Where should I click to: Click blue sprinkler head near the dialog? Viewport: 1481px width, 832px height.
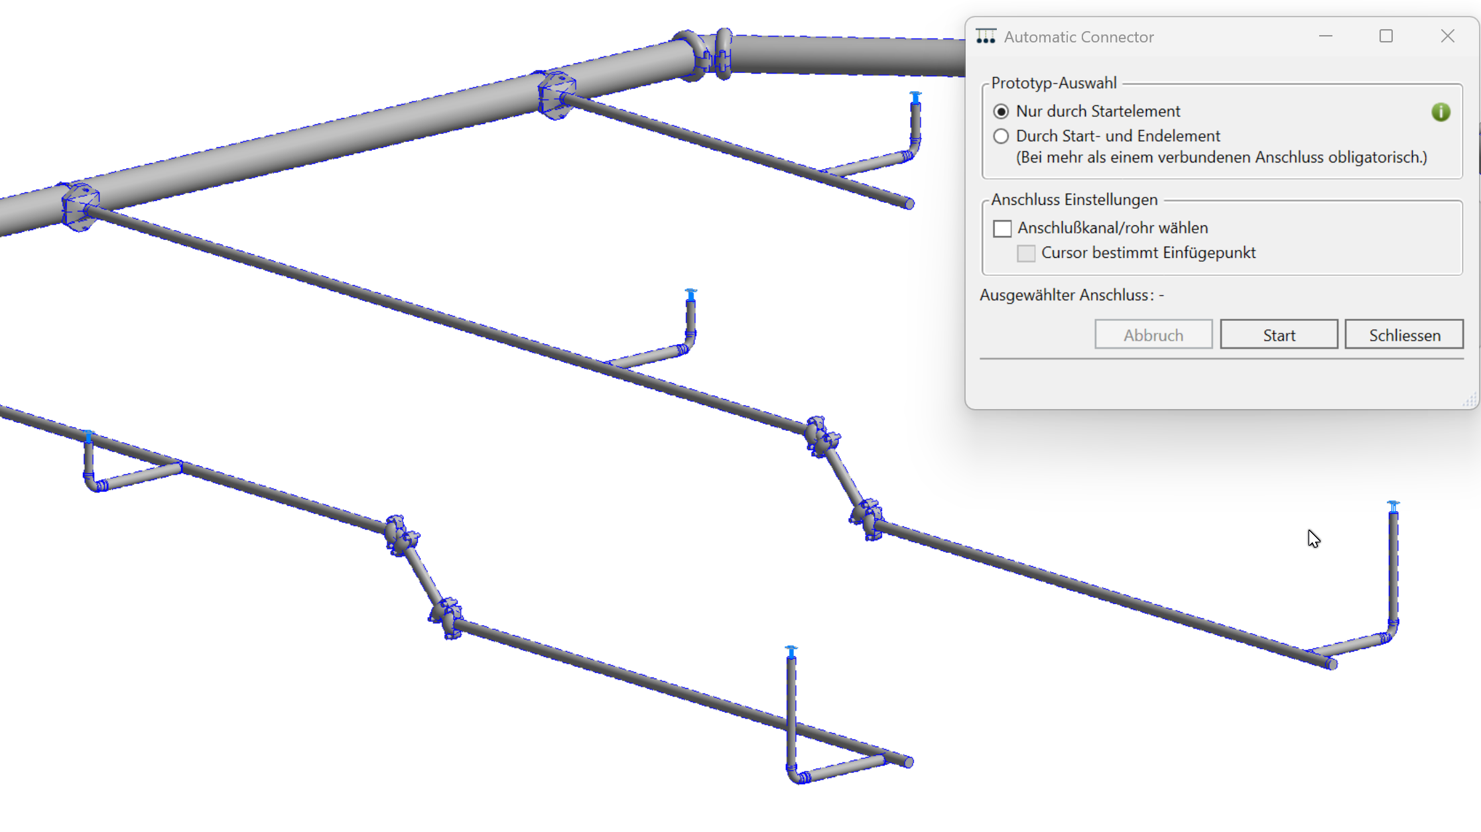pos(915,98)
